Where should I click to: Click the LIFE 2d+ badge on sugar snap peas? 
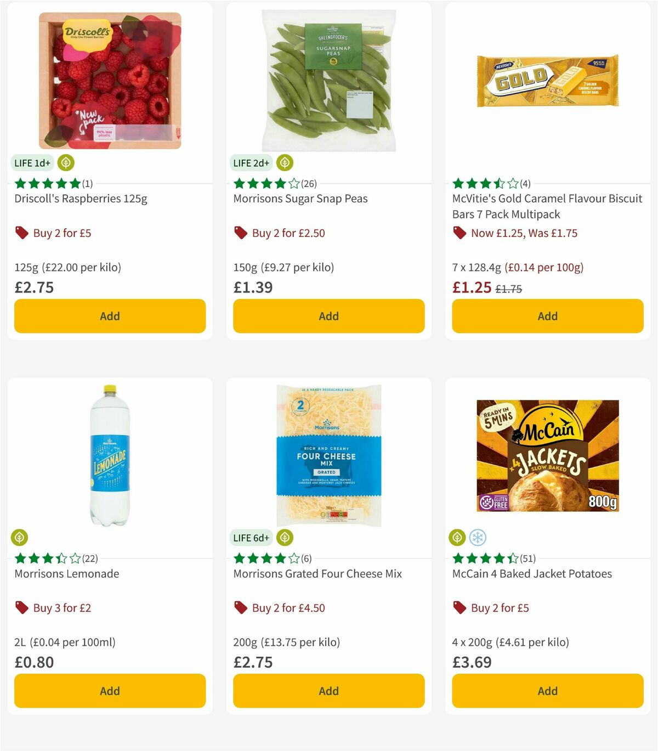(x=251, y=162)
